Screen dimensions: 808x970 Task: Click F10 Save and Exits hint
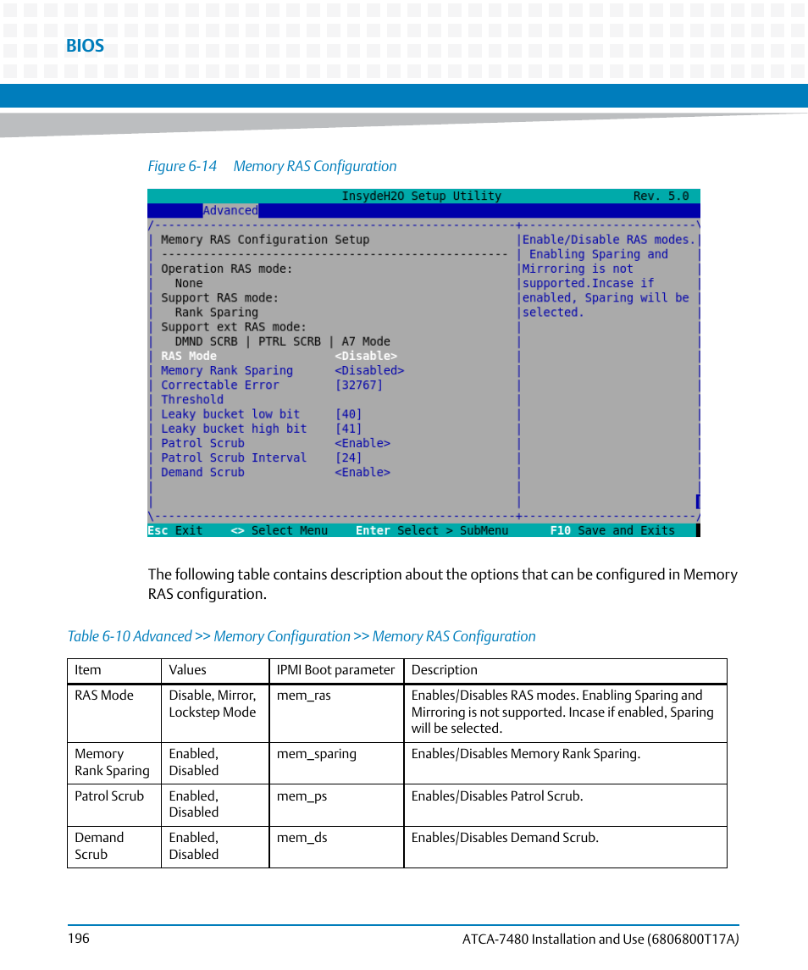(x=612, y=530)
